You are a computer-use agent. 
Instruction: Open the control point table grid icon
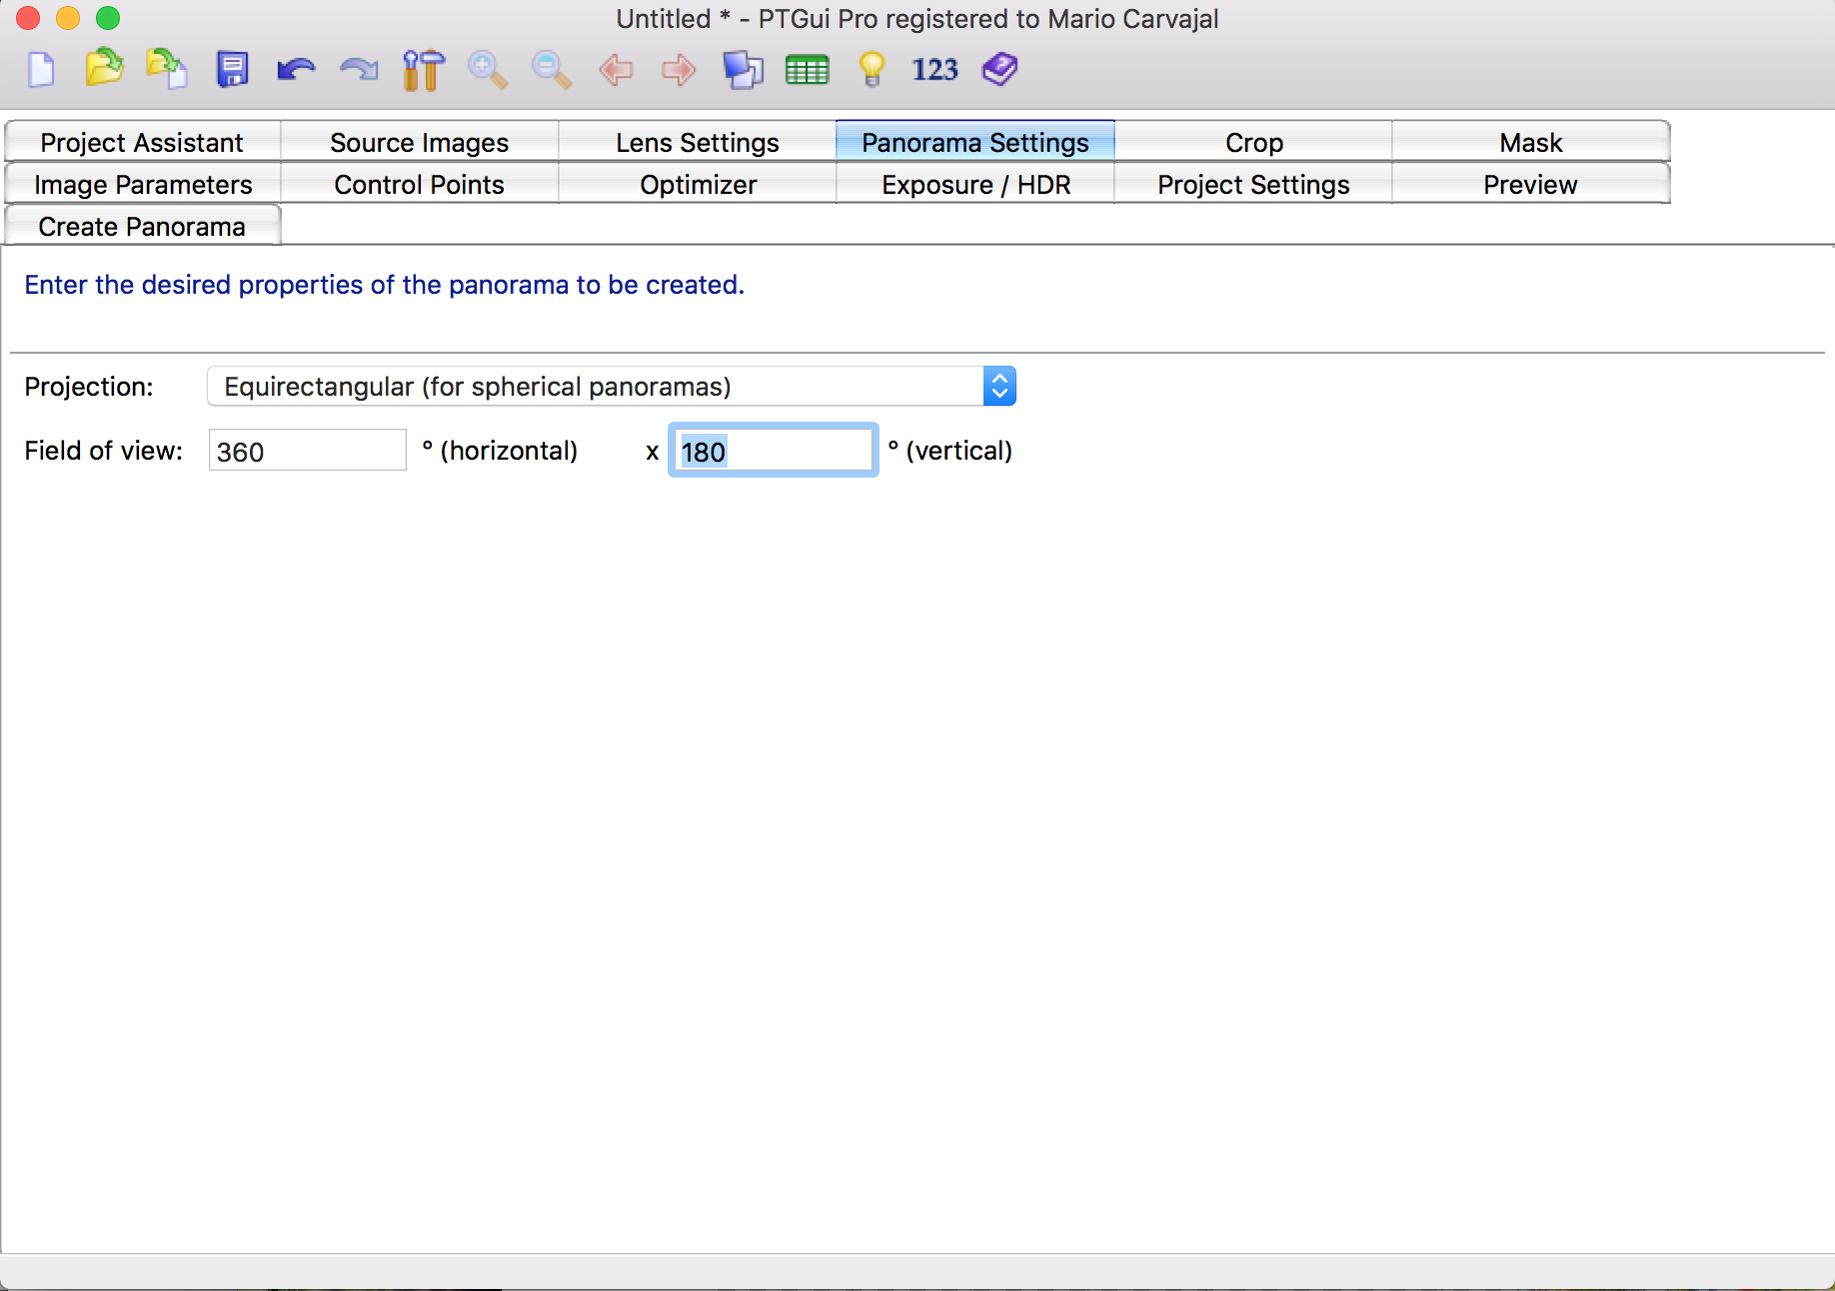coord(808,70)
